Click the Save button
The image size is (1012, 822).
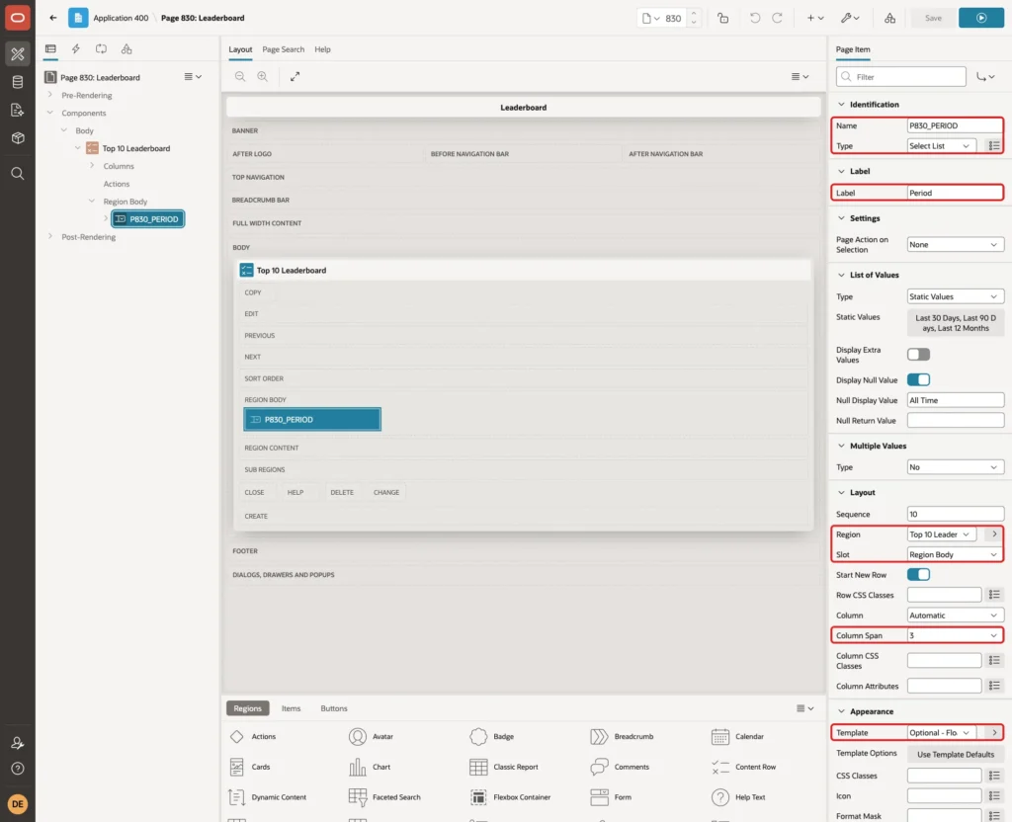(x=933, y=18)
